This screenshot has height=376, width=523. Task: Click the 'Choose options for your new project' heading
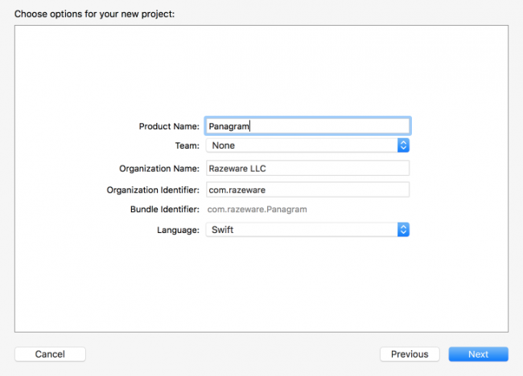coord(94,14)
